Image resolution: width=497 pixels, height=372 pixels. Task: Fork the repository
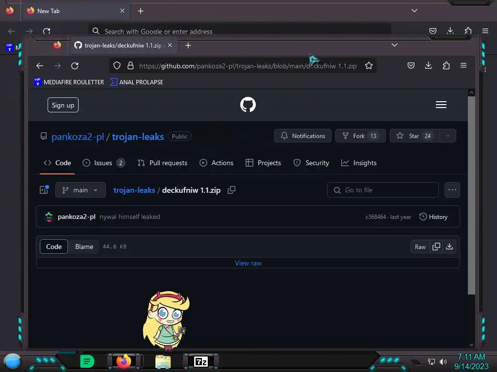tap(361, 136)
